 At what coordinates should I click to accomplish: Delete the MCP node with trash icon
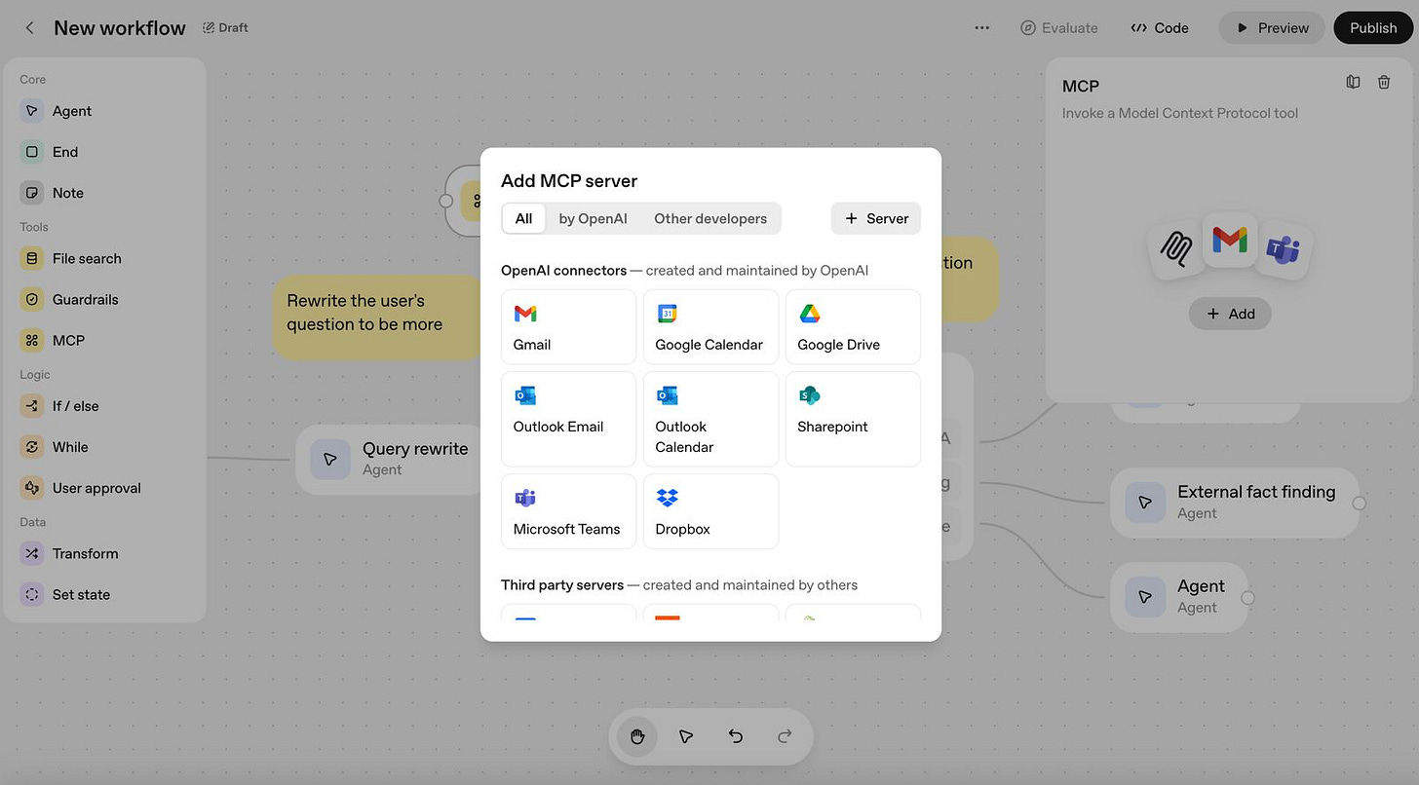coord(1384,83)
